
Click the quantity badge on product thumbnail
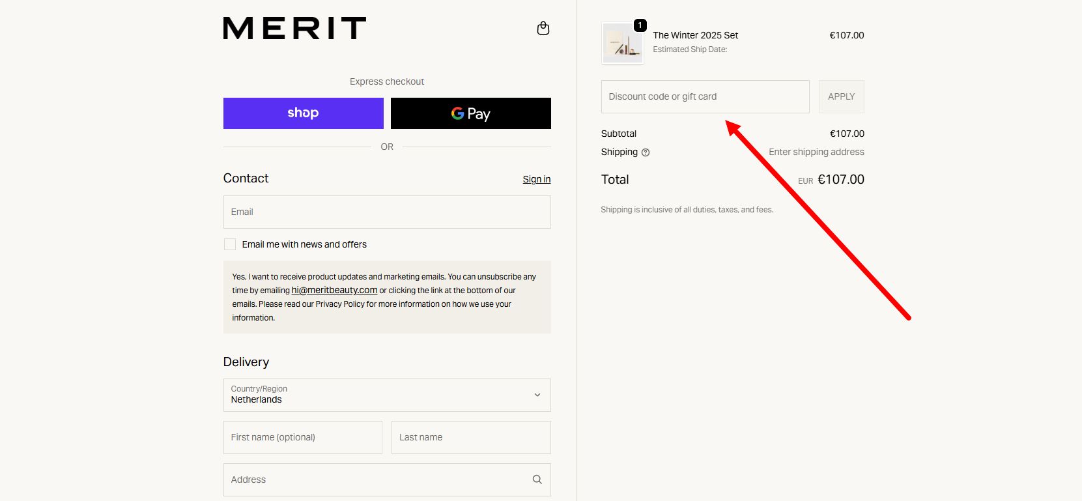point(640,25)
